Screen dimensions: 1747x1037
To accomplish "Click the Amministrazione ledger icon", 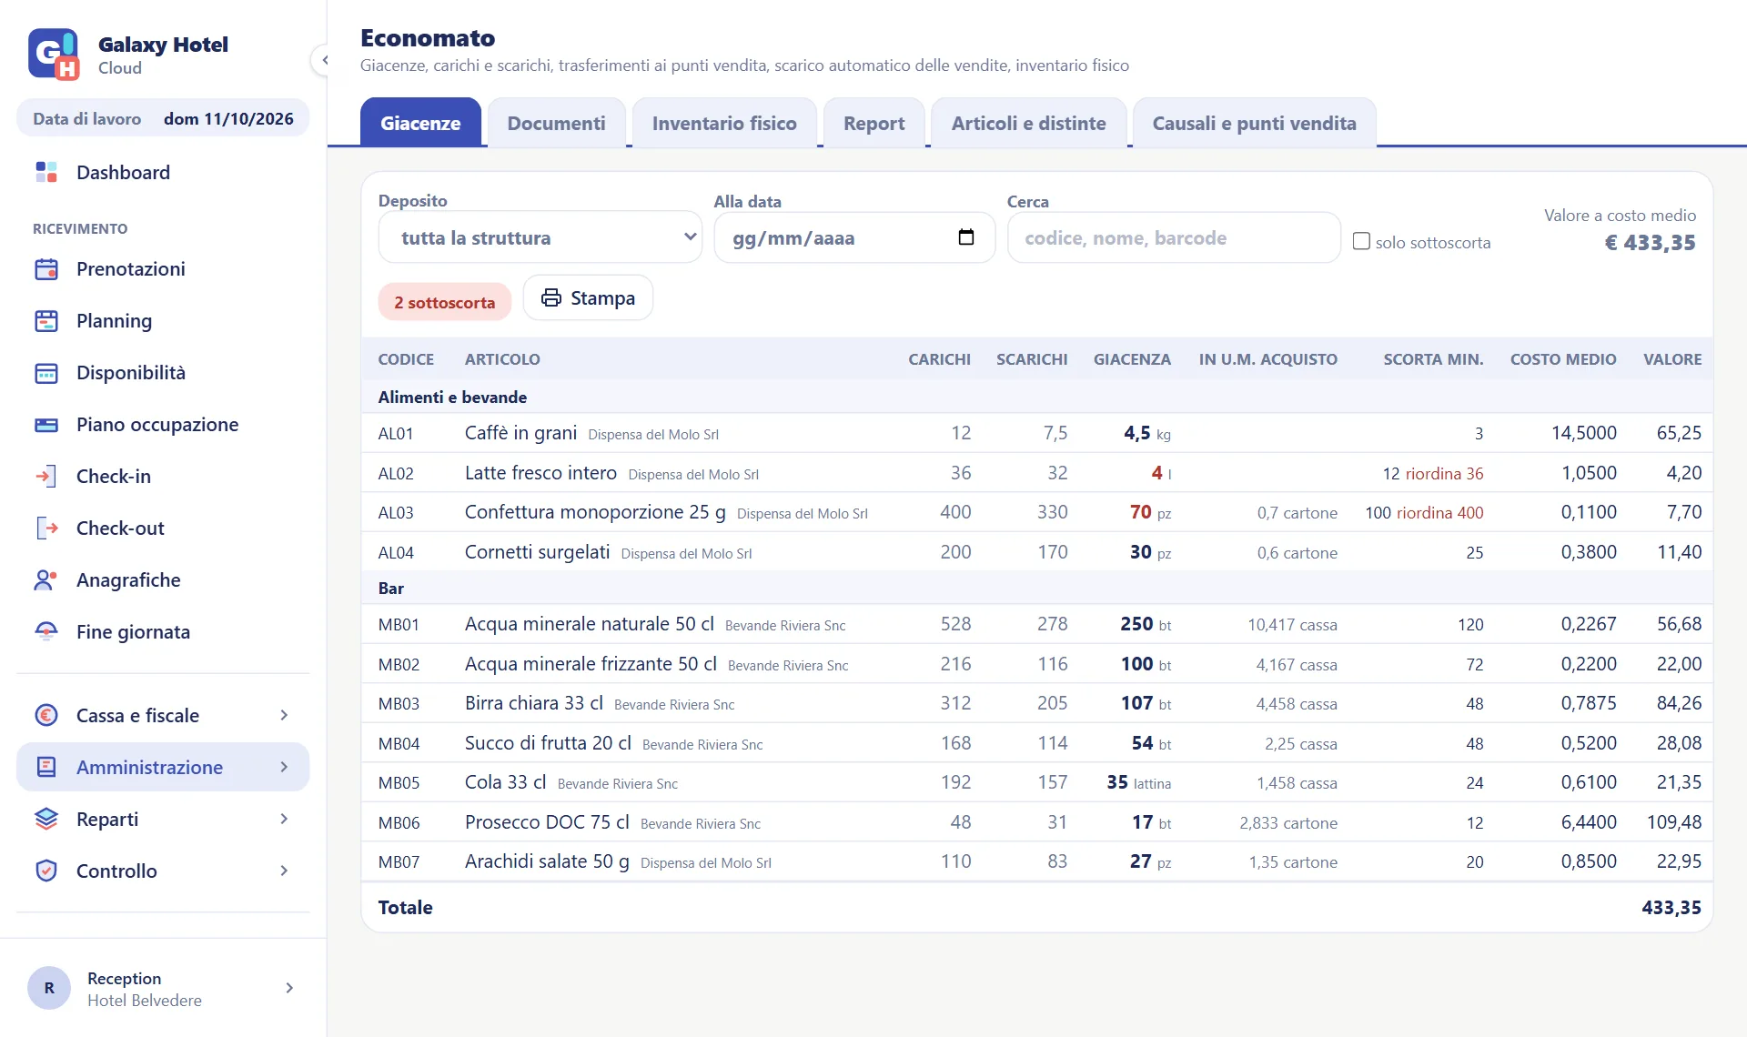I will point(46,767).
